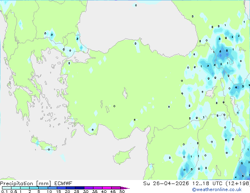Open the weatheronline.co.uk copyright link
The width and height of the screenshot is (250, 193).
pyautogui.click(x=217, y=189)
